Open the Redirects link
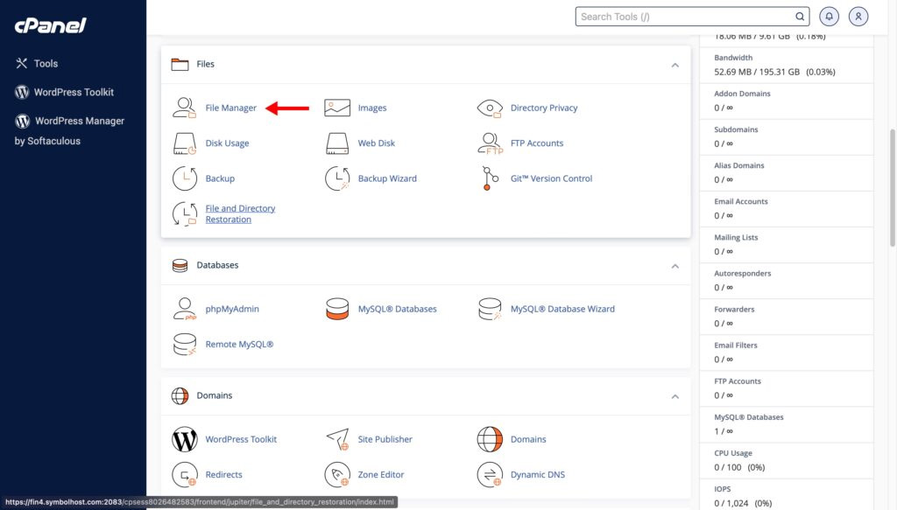The image size is (897, 510). coord(223,475)
